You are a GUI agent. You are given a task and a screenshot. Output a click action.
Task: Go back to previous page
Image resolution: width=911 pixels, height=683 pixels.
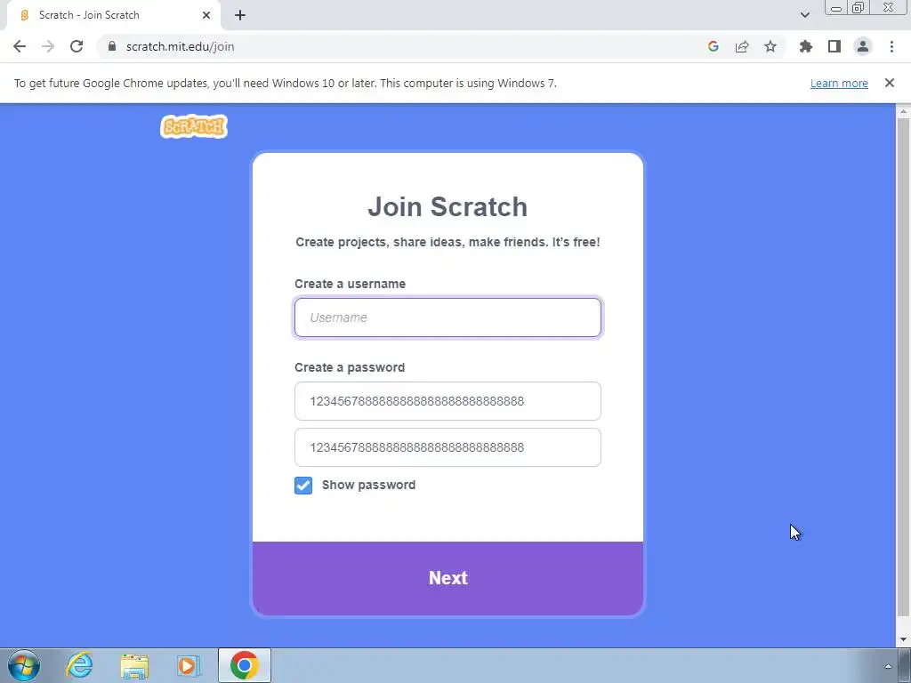pyautogui.click(x=20, y=46)
